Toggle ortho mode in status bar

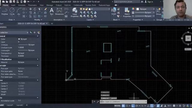point(133,106)
